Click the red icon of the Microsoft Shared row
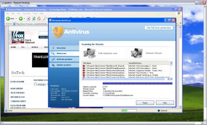207x125 pixels. (x=84, y=66)
